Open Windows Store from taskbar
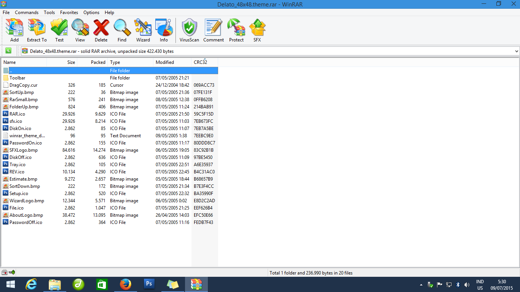520x292 pixels. point(102,284)
